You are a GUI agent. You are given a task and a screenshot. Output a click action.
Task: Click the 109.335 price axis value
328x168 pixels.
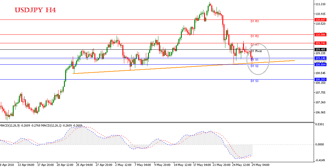coord(320,53)
